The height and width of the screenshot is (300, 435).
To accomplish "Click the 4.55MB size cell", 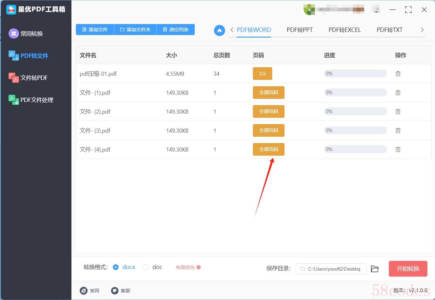I will [175, 74].
